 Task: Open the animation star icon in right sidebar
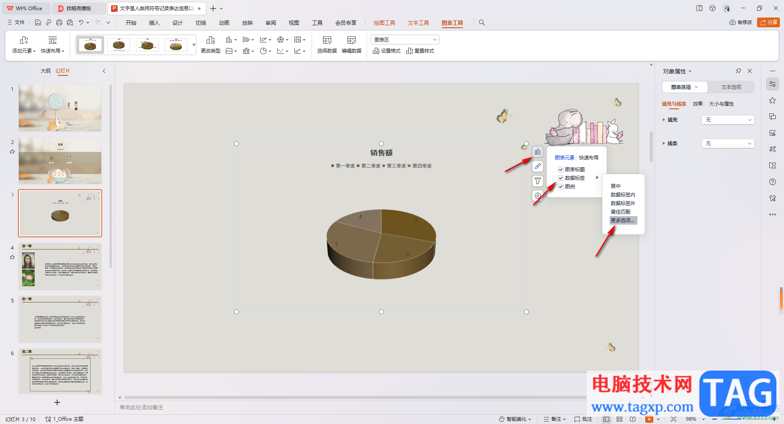pos(773,100)
